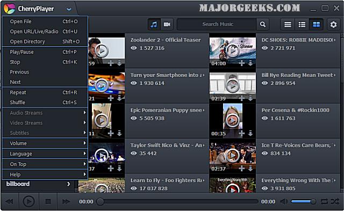Select the tile grid view icon
This screenshot has width=344, height=211.
point(316,24)
